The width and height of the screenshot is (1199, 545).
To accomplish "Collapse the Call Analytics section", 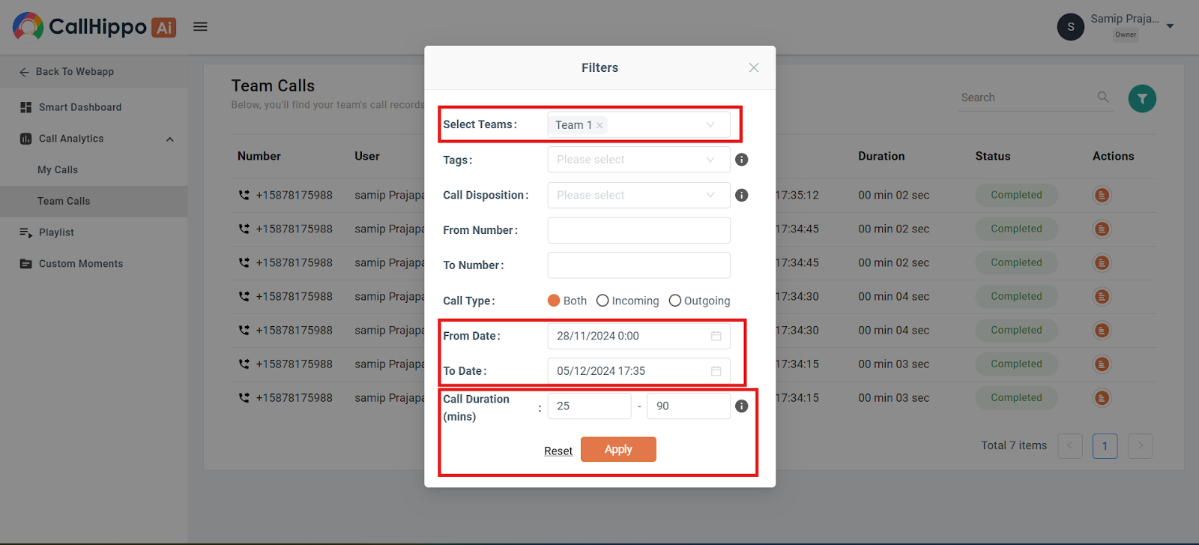I will [x=170, y=139].
